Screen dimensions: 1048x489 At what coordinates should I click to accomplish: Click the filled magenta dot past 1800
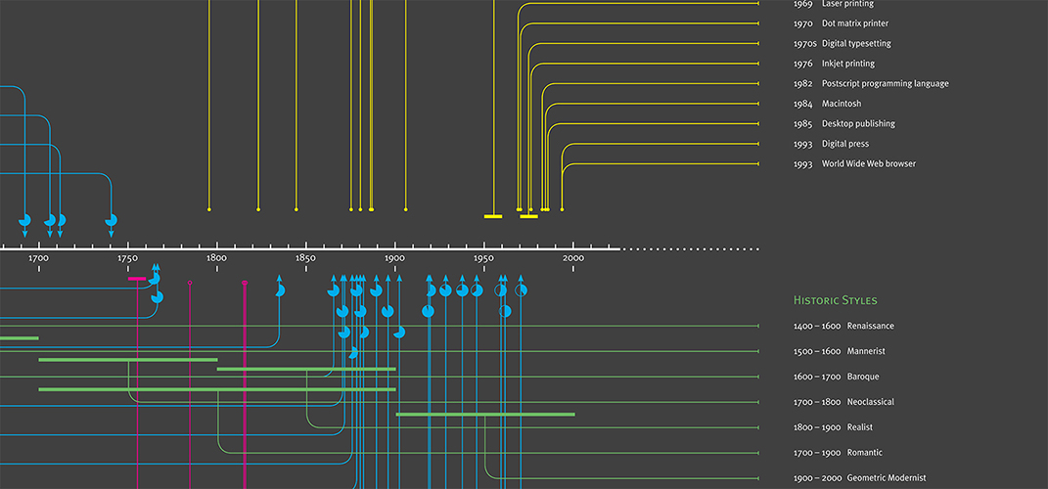[x=245, y=284]
